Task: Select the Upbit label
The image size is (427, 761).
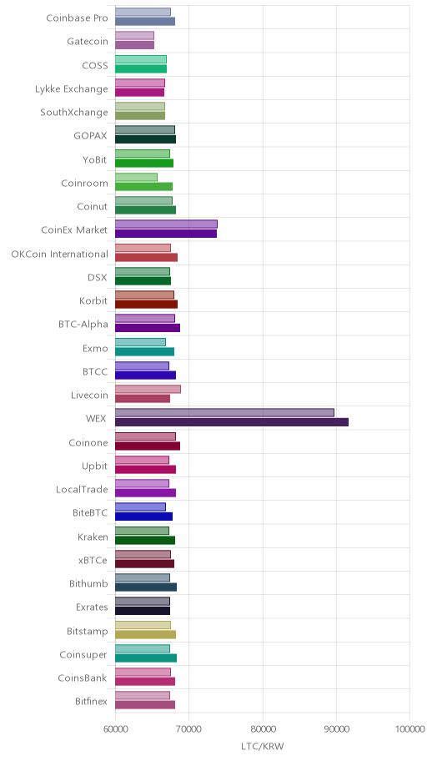Action: [94, 466]
